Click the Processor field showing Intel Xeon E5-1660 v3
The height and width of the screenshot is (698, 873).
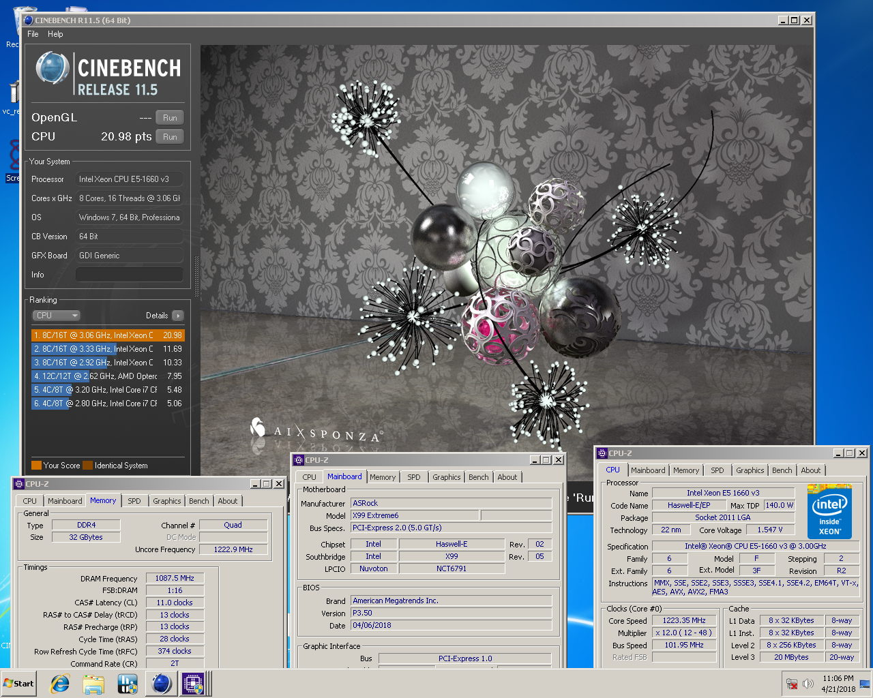pyautogui.click(x=129, y=179)
